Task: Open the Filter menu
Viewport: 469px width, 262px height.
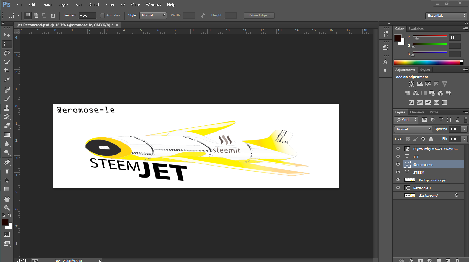Action: pyautogui.click(x=110, y=5)
